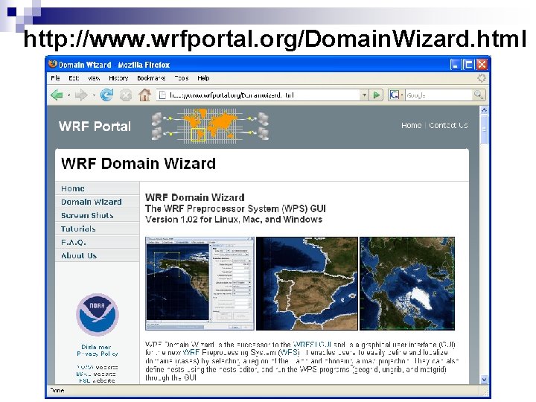Click the Disclaimer link
The image size is (536, 402).
coord(96,347)
